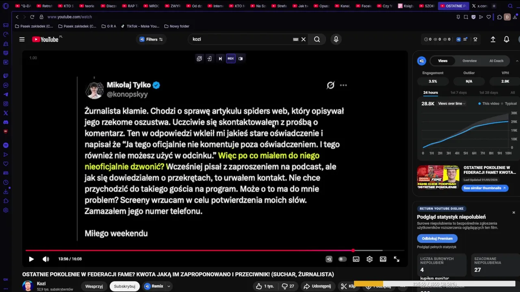Viewport: 520px width, 292px height.
Task: Start voice search with microphone
Action: coord(336,39)
